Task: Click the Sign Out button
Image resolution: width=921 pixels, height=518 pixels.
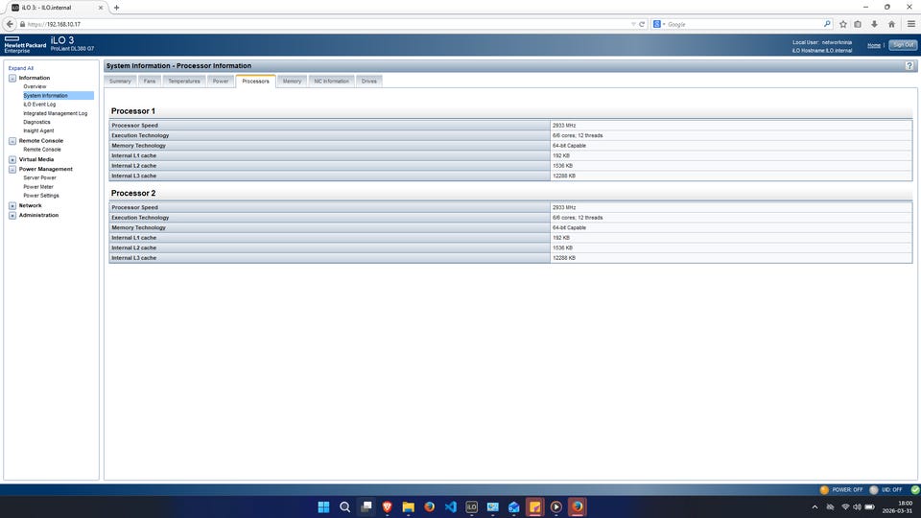Action: pyautogui.click(x=903, y=45)
